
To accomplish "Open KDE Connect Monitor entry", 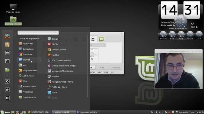I will point(59,60).
